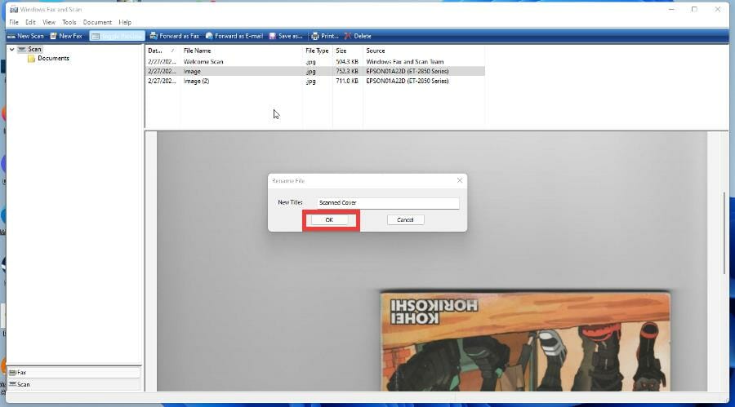
Task: Switch to Fax view in sidebar
Action: coord(73,373)
